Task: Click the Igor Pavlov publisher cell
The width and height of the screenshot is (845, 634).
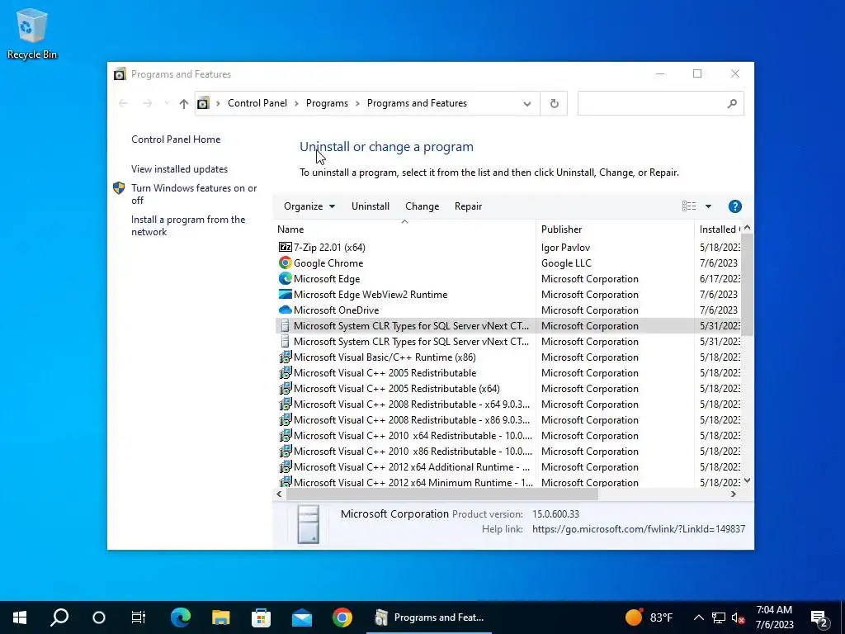Action: coord(565,247)
